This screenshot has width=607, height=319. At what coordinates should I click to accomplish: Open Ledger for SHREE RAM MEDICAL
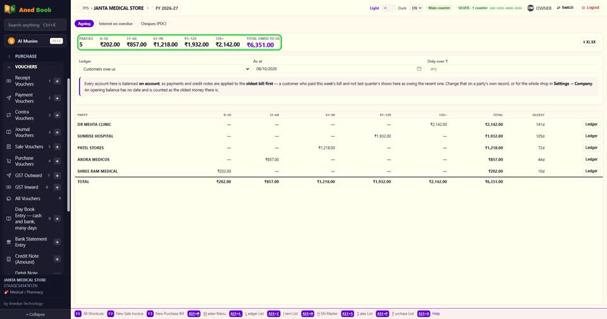click(x=591, y=171)
